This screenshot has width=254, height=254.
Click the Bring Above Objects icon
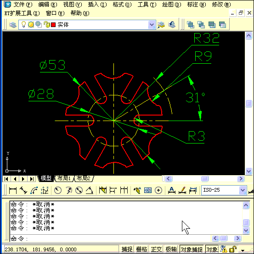212,25
